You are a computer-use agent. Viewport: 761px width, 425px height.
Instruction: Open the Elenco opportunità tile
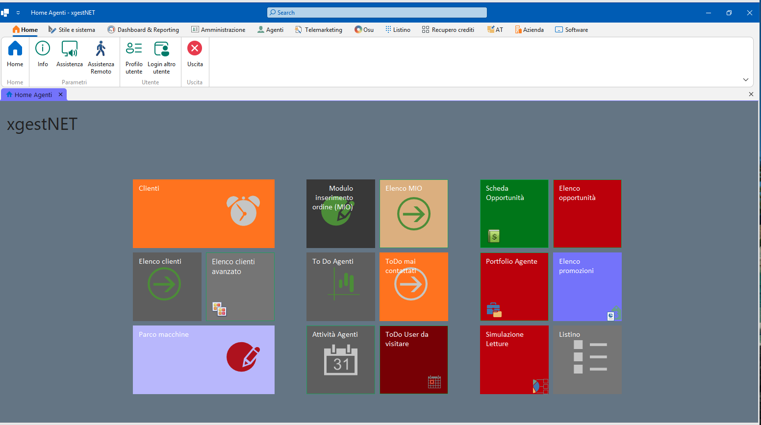587,214
